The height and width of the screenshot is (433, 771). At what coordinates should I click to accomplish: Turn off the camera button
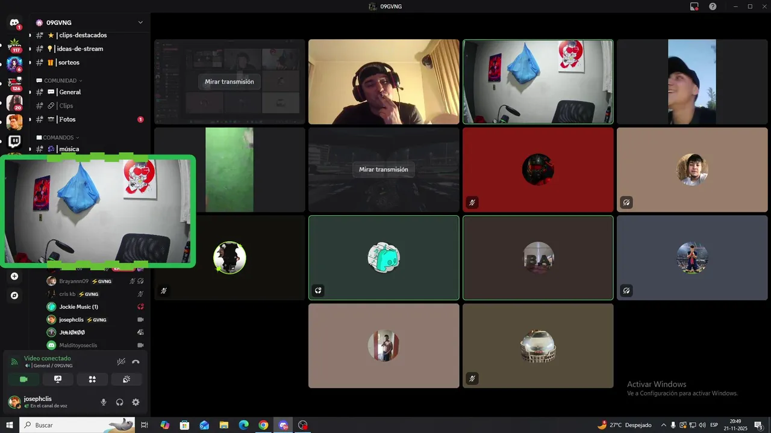click(24, 379)
